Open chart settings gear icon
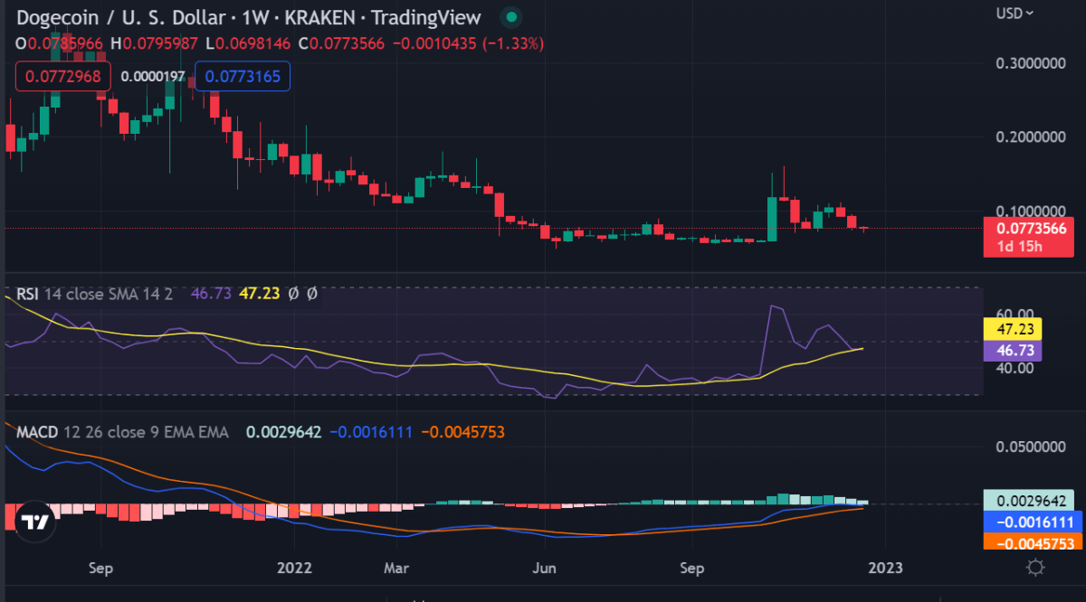 pos(1035,568)
